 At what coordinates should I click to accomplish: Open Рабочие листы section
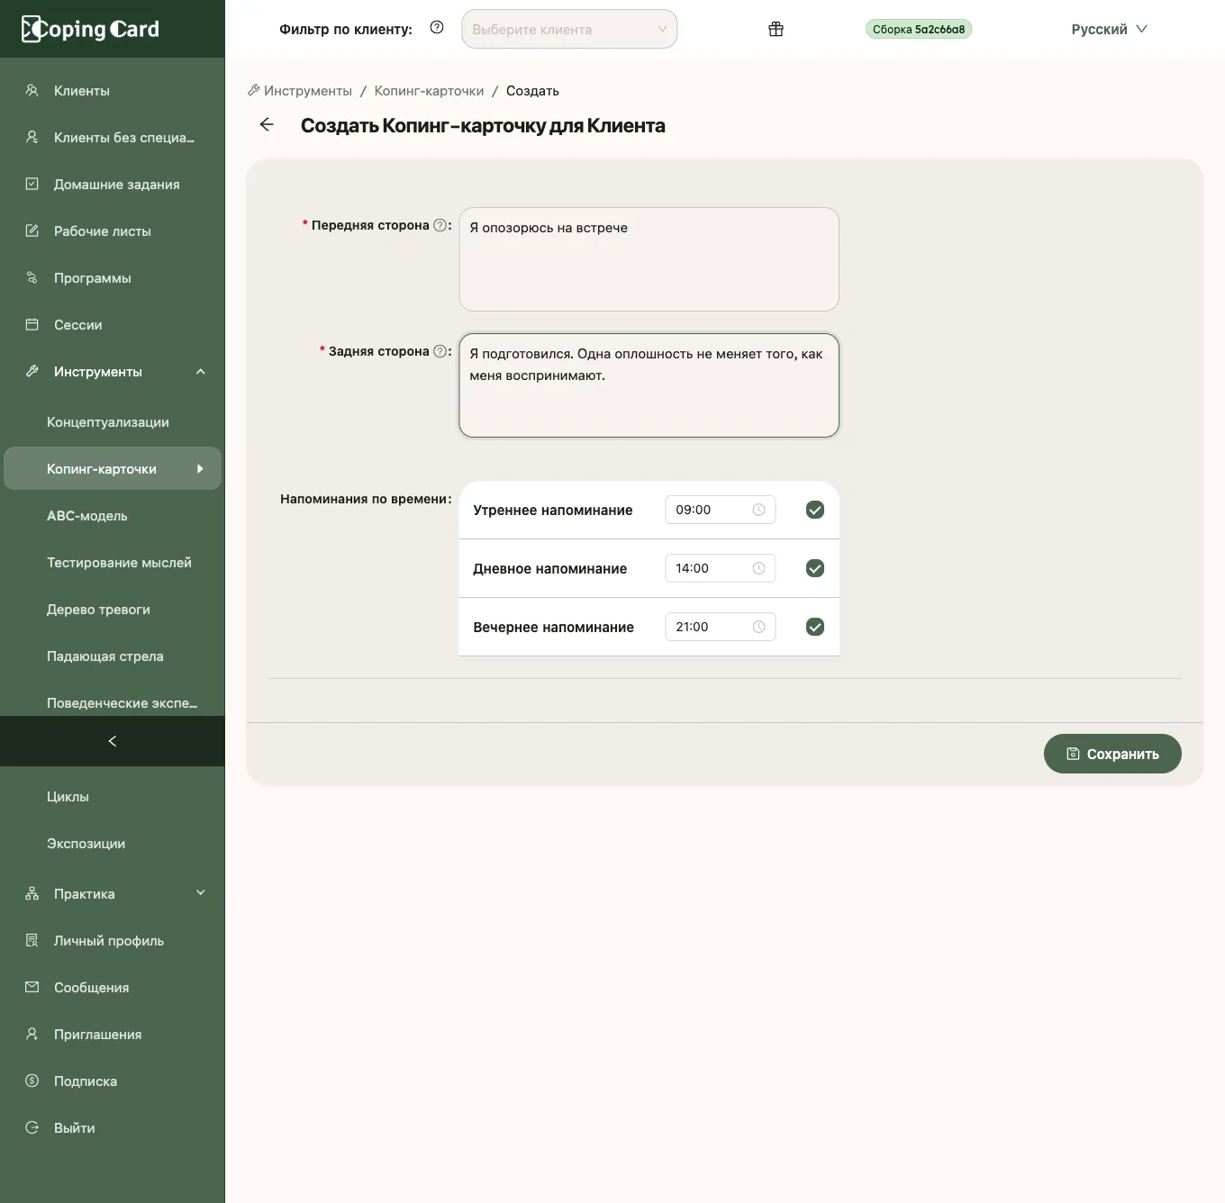point(113,231)
